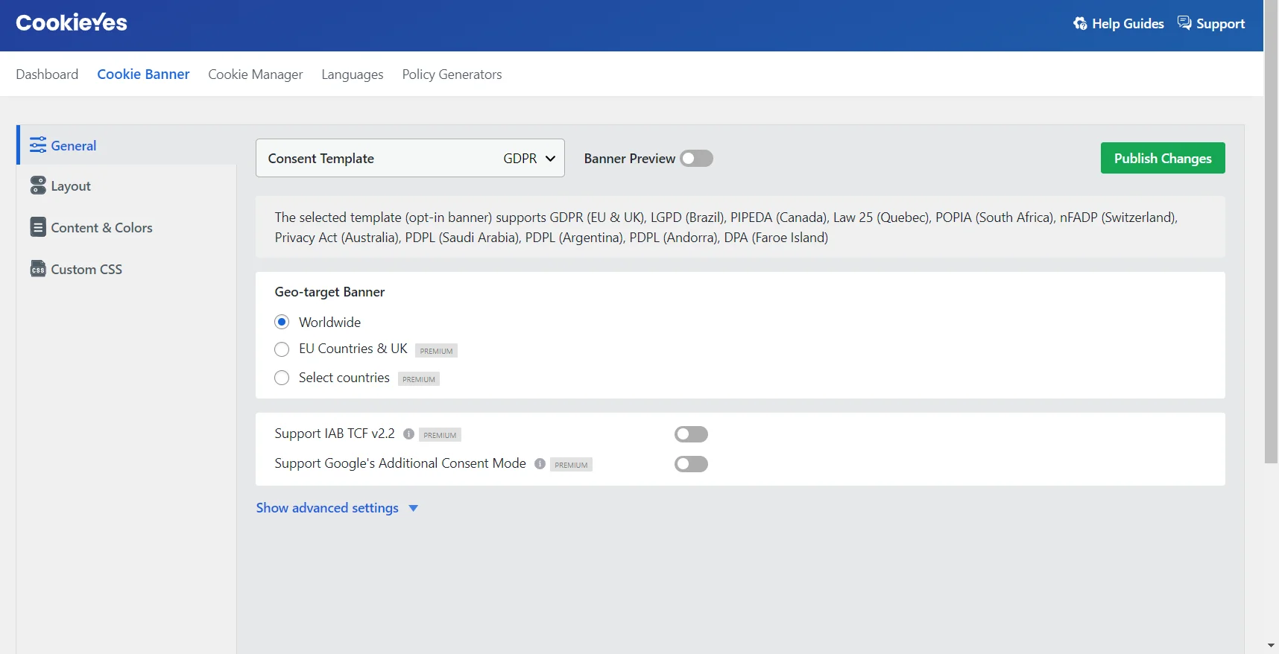Image resolution: width=1279 pixels, height=654 pixels.
Task: Click the Help Guides gear icon
Action: [x=1080, y=24]
